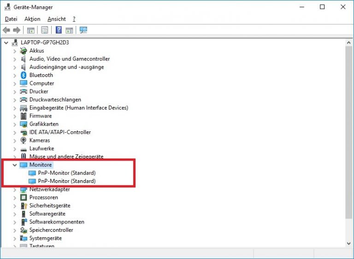354x259 pixels.
Task: Select the Audio, Video und Gamecontroller label
Action: pos(70,59)
